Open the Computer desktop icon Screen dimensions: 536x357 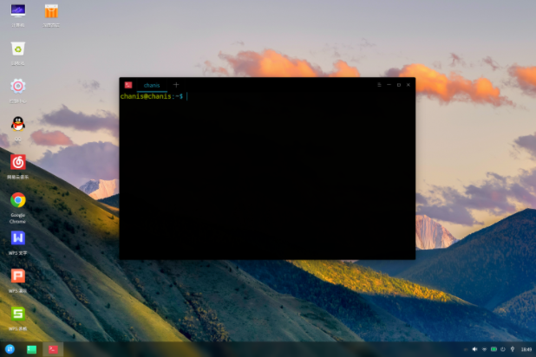pyautogui.click(x=18, y=11)
